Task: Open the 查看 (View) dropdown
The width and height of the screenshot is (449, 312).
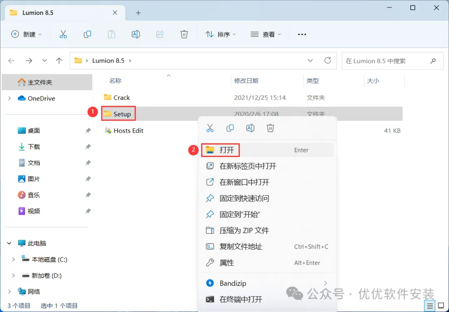Action: pos(266,34)
